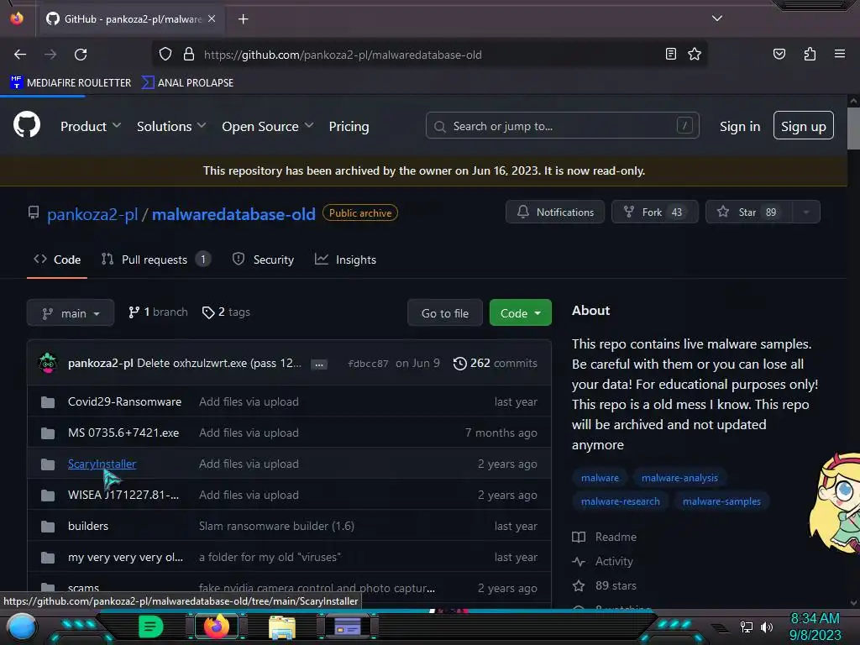Open the 89 stars link
Image resolution: width=860 pixels, height=645 pixels.
[605, 585]
